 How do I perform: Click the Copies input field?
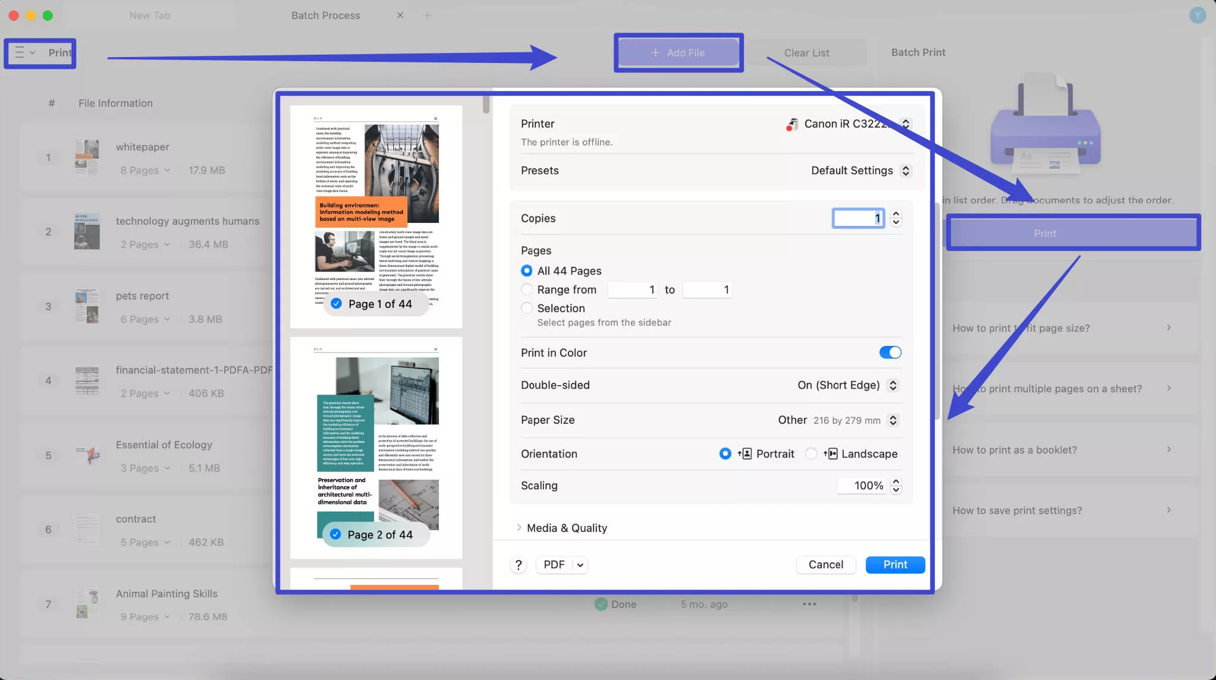pyautogui.click(x=857, y=219)
